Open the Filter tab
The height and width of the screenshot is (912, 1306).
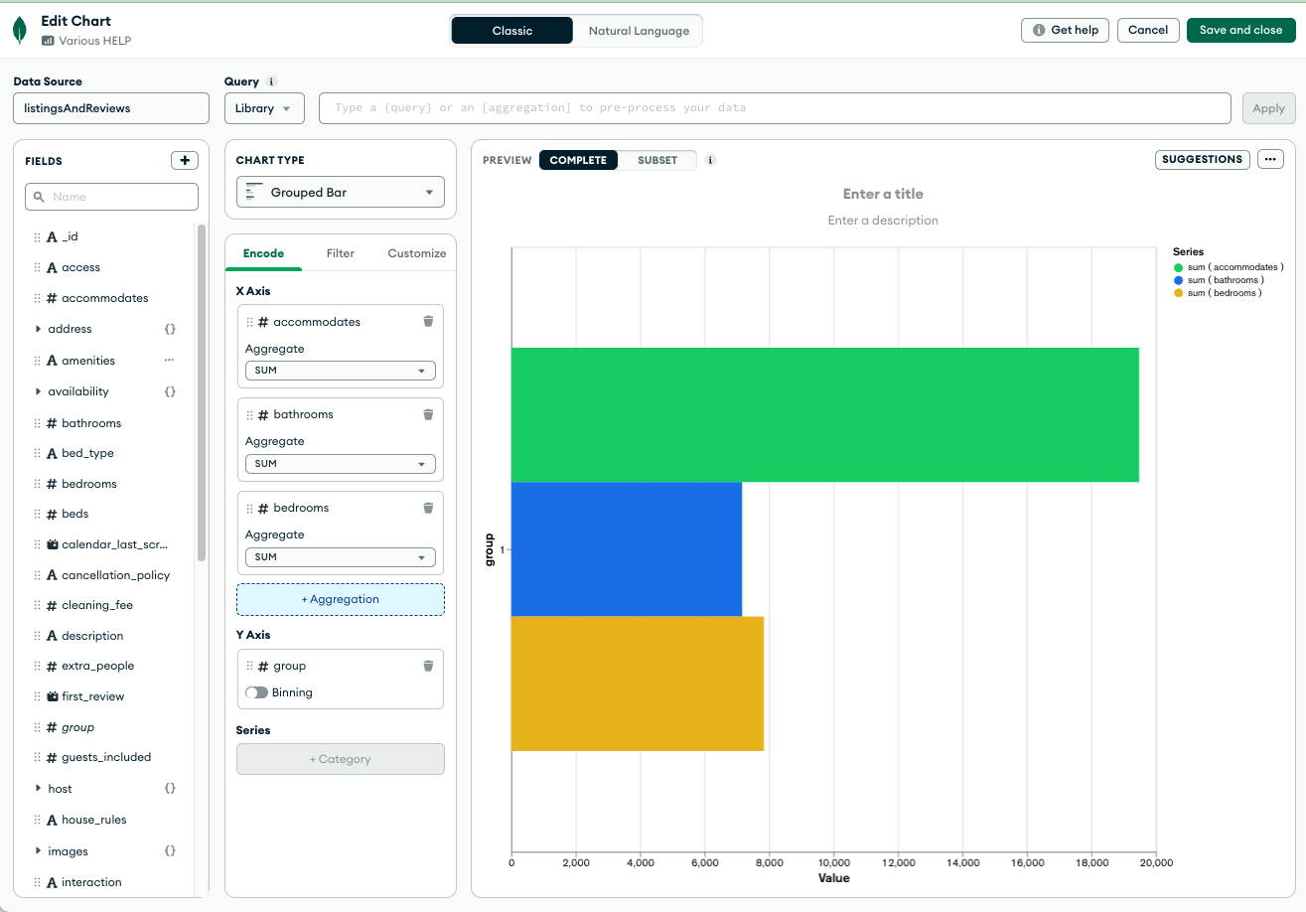point(340,253)
